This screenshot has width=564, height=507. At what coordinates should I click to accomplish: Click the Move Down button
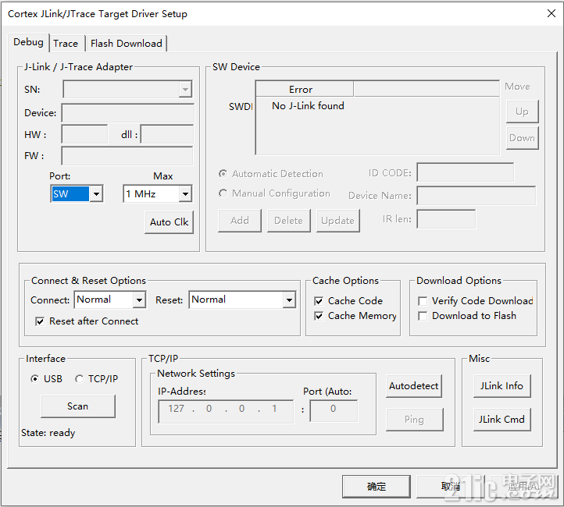click(x=522, y=138)
